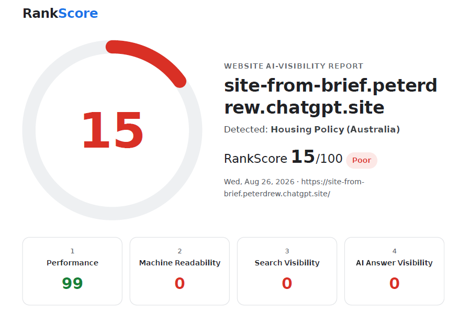
Task: Open the https://site-from-brief.peterdrew.chatgpt.site/ URL text
Action: pos(294,187)
